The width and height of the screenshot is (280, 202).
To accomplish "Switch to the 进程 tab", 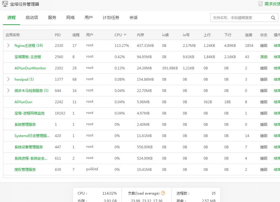I will point(12,18).
